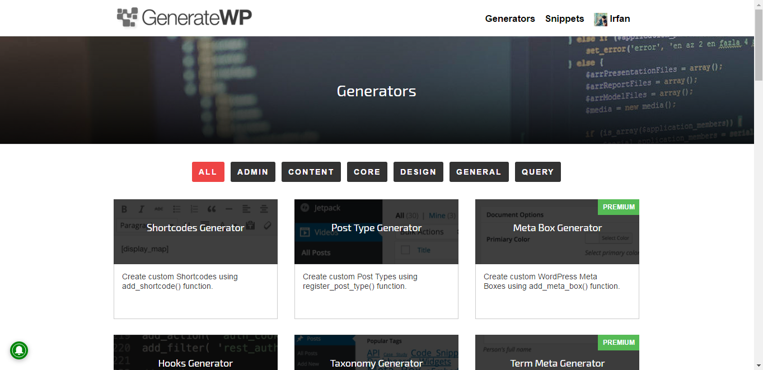Filter generators by CONTENT
The width and height of the screenshot is (763, 370).
tap(311, 172)
